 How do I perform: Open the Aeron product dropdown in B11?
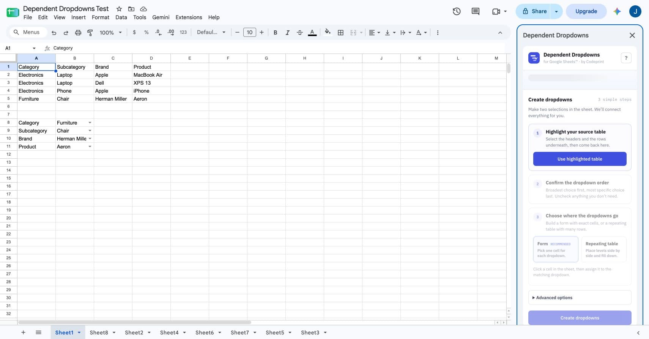click(90, 147)
